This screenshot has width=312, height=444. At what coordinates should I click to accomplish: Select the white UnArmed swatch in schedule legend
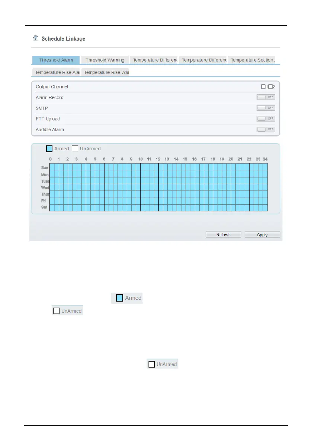pyautogui.click(x=75, y=149)
